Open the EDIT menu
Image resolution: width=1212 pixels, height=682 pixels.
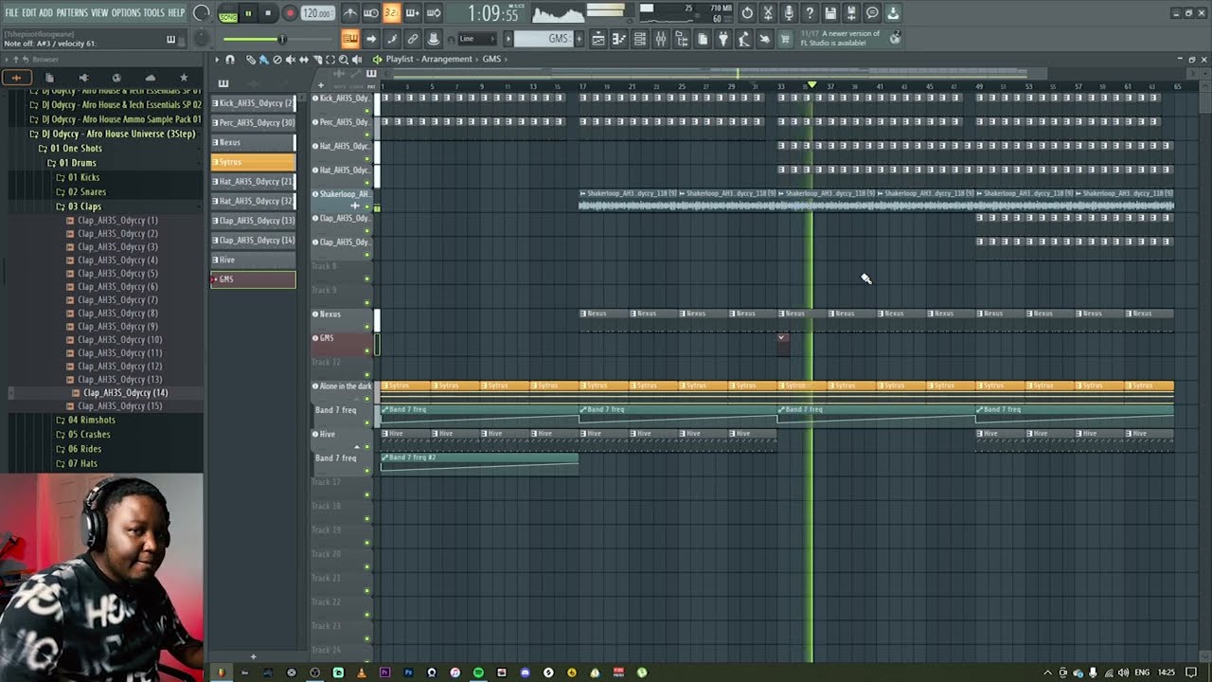(x=29, y=13)
